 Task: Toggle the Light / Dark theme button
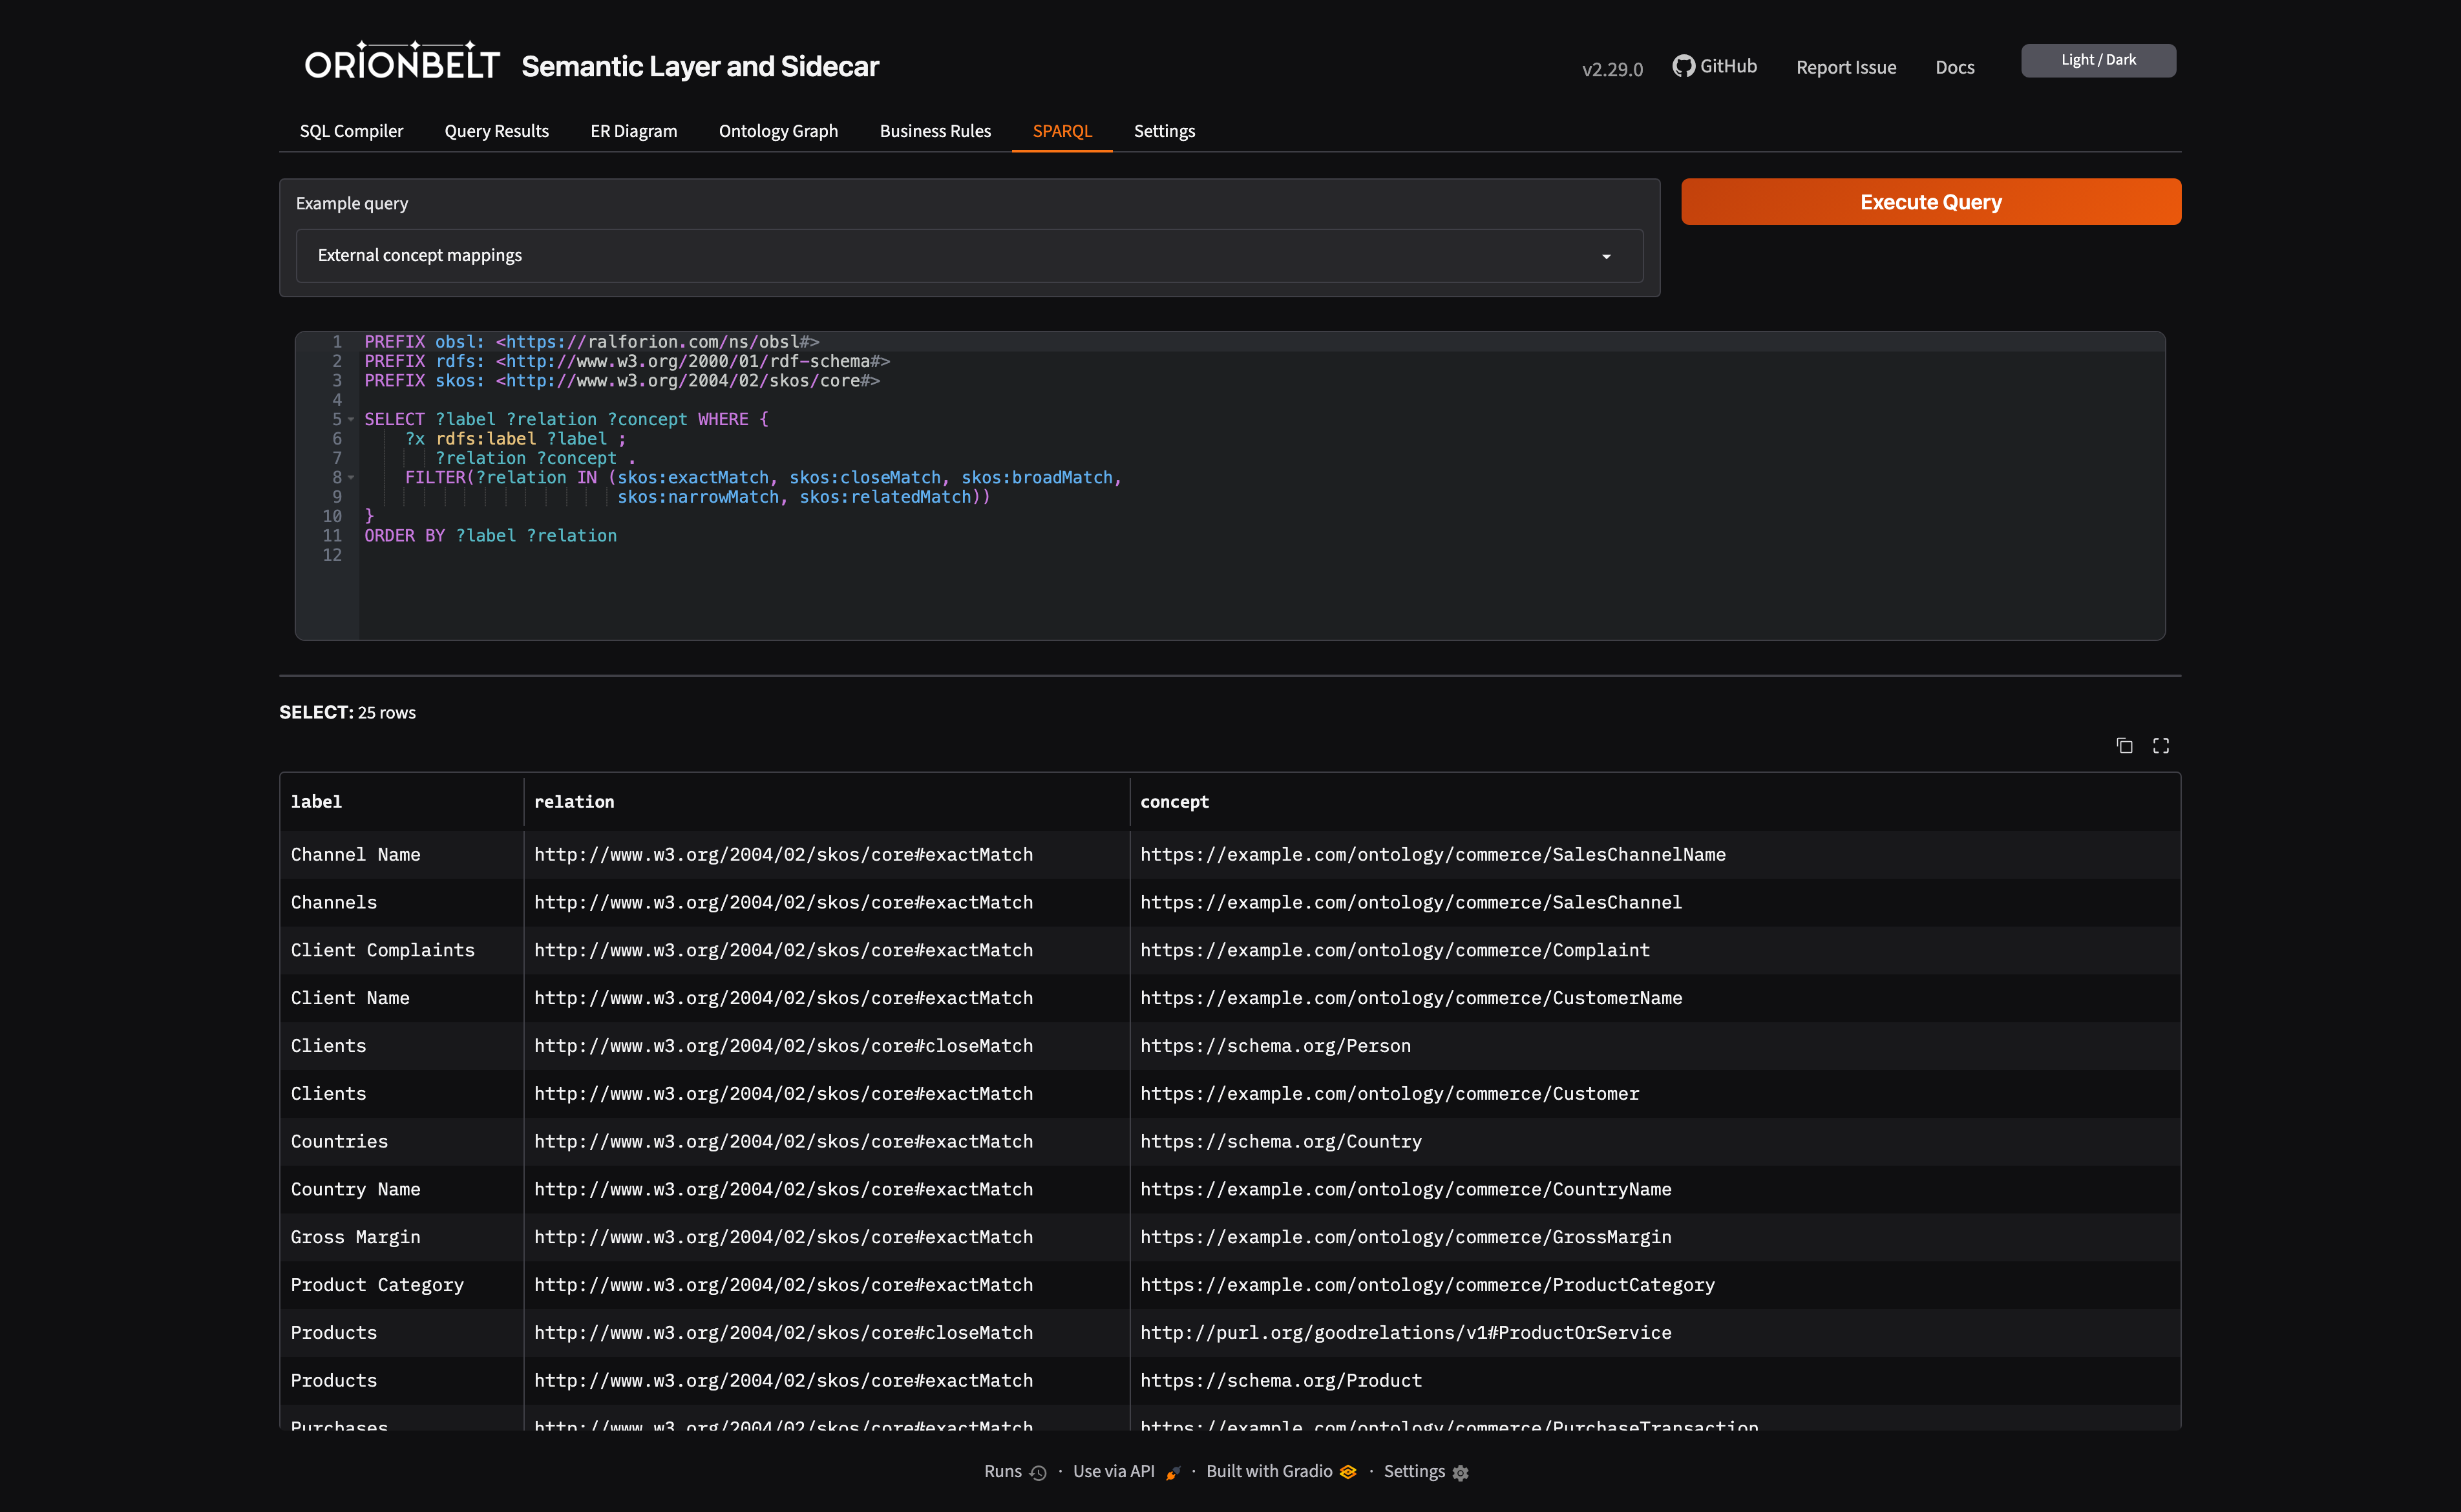click(x=2098, y=60)
